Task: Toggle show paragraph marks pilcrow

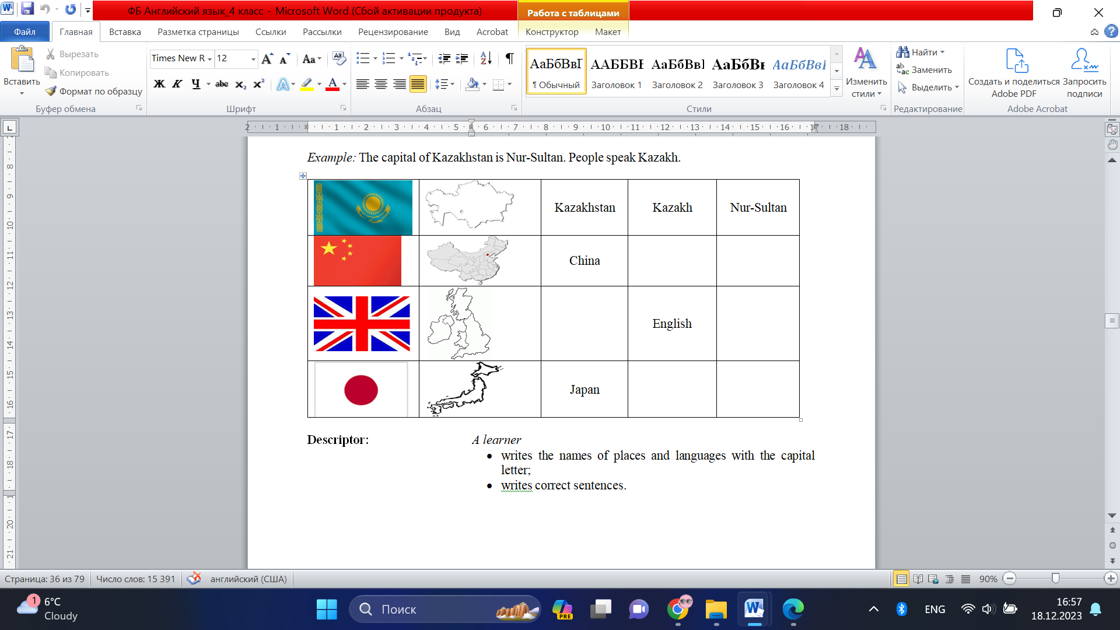Action: coord(510,58)
